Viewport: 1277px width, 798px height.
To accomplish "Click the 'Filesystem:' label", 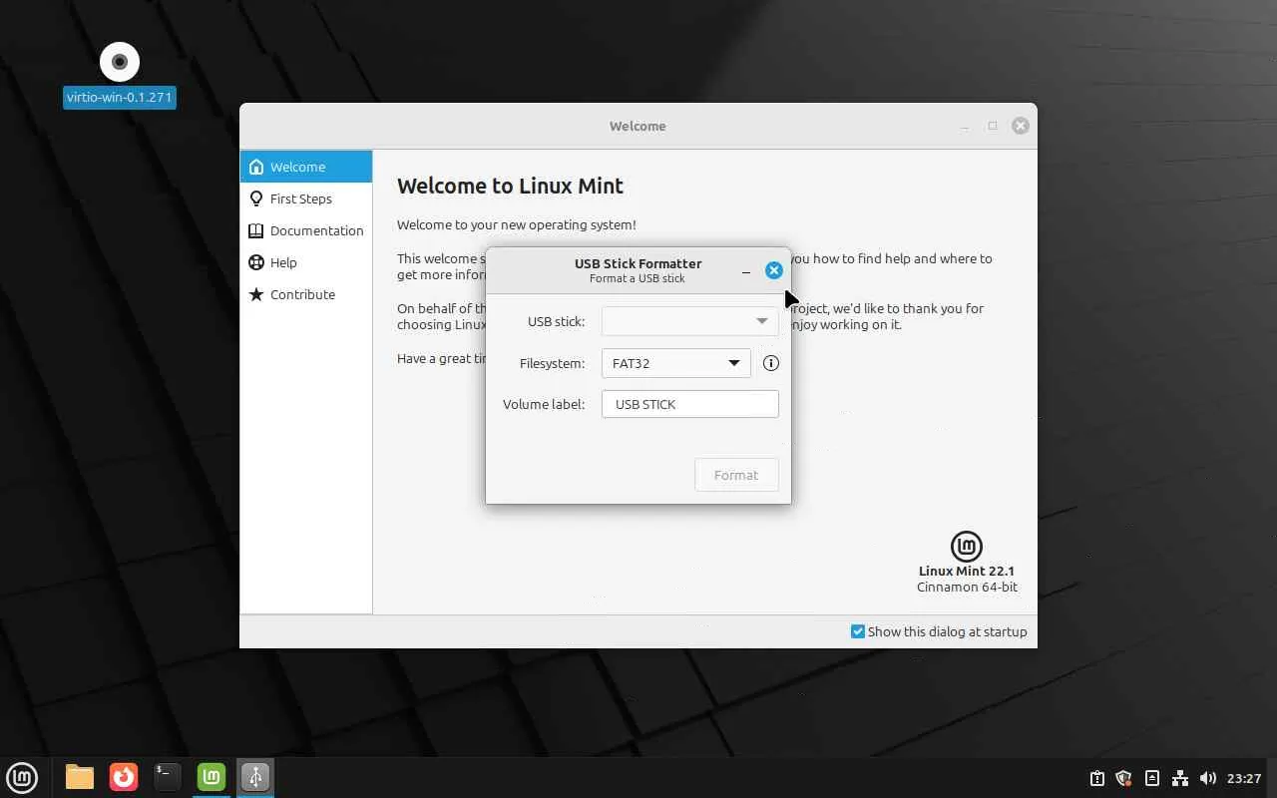I will pyautogui.click(x=553, y=363).
